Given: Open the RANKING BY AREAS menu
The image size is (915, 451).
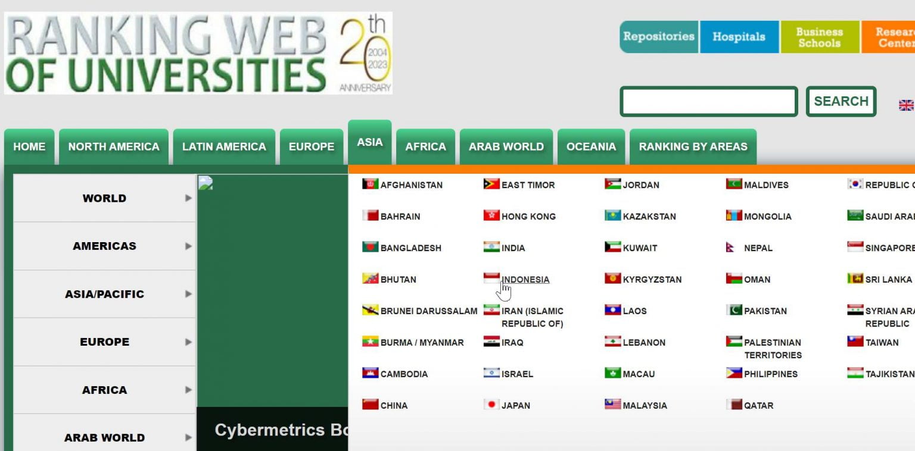Looking at the screenshot, I should pos(693,146).
